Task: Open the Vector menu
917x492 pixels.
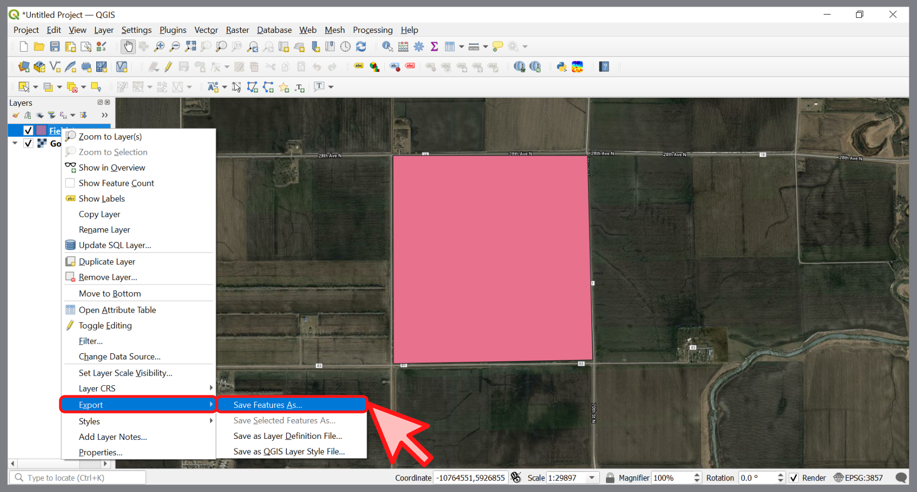Action: click(206, 30)
